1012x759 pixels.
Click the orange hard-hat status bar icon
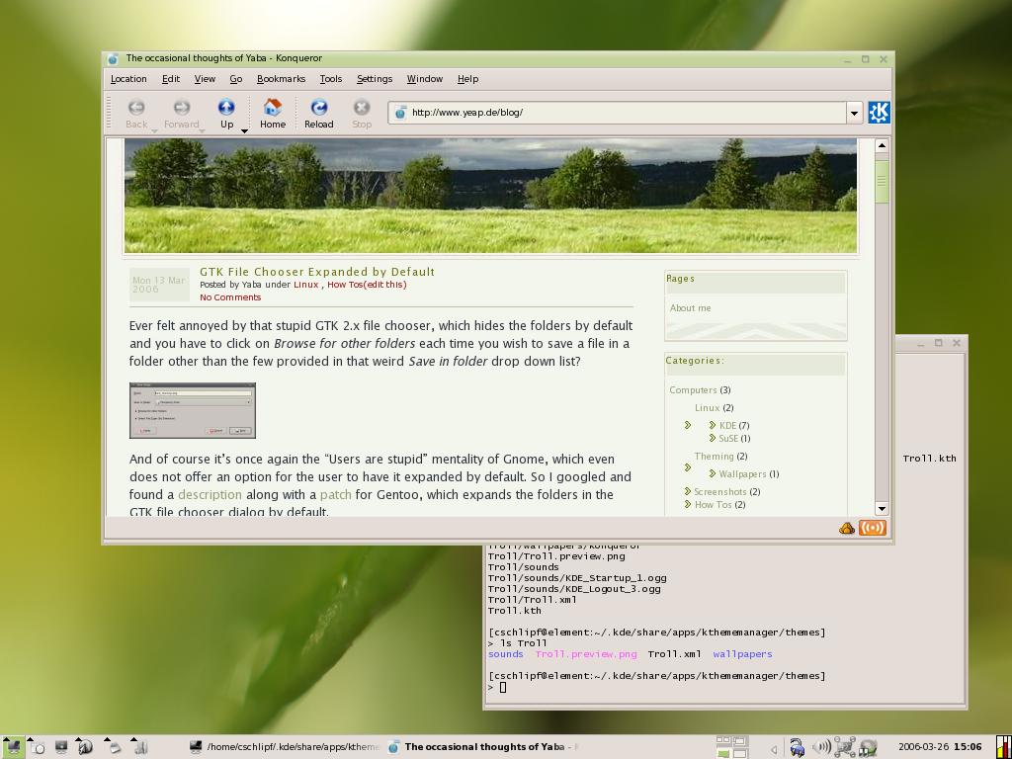coord(847,529)
